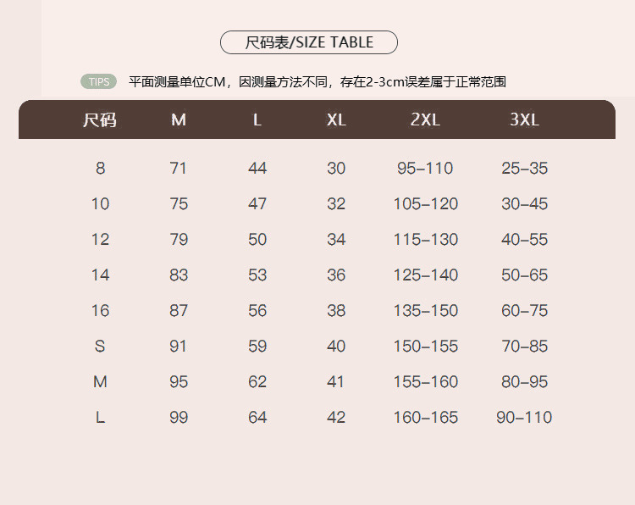Select the row label 8

(x=100, y=169)
